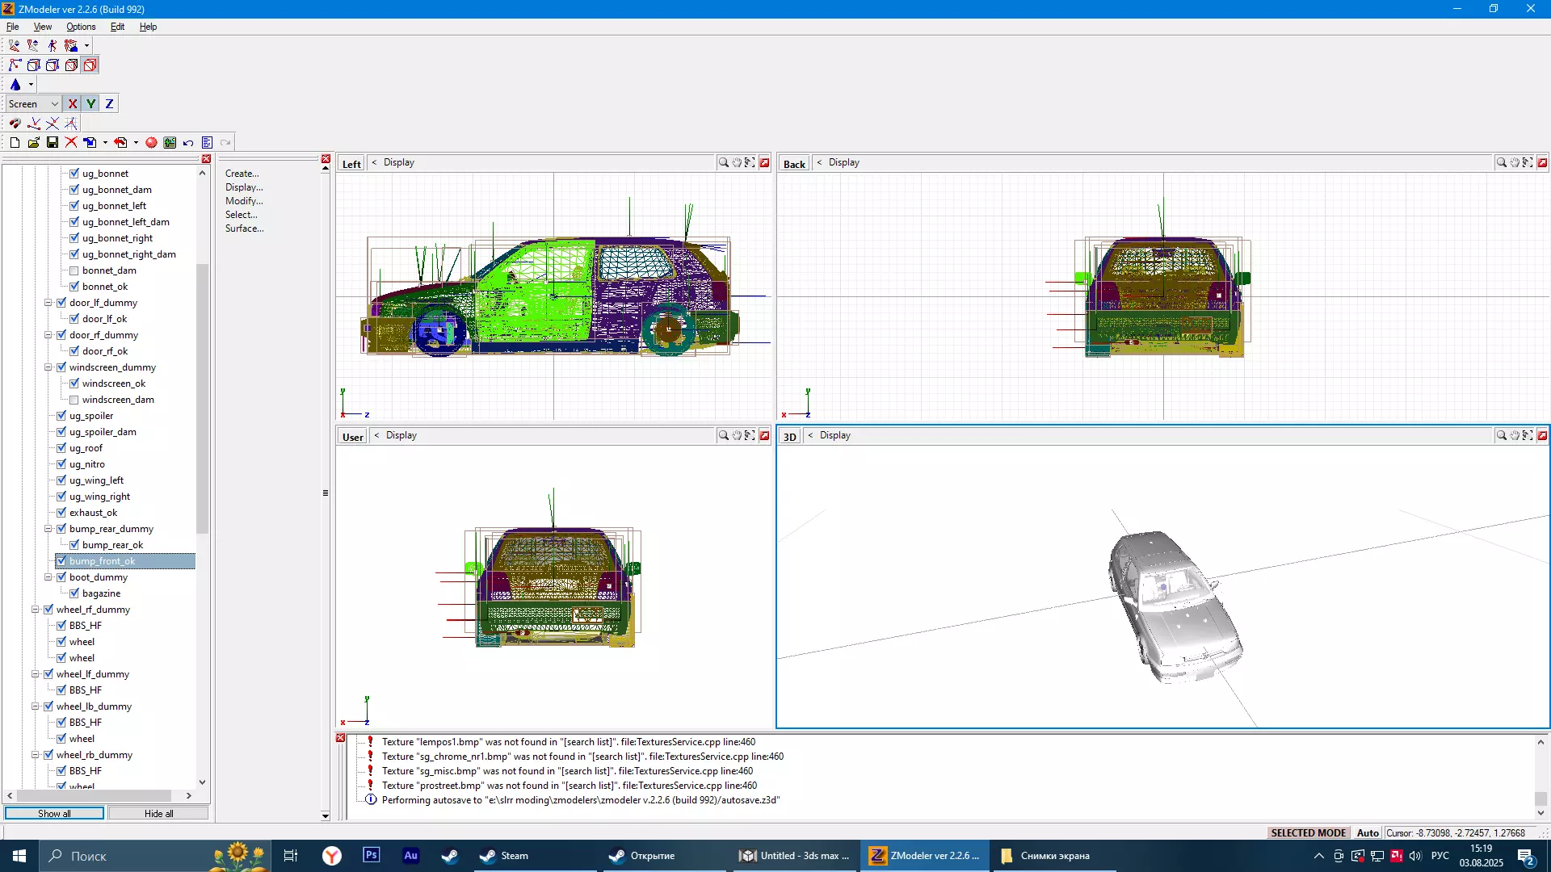Click the Show all button
1551x872 pixels.
coord(54,814)
